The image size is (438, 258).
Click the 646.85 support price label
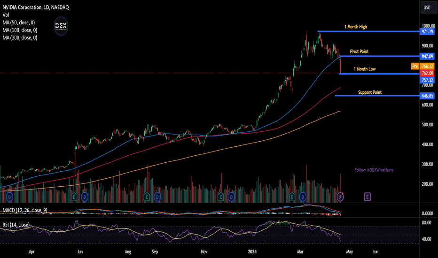tap(427, 96)
